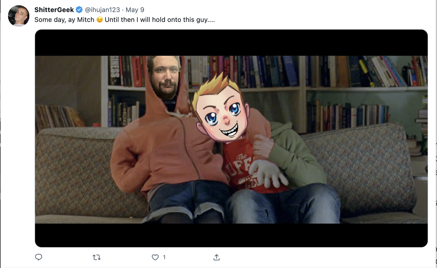
Task: Open the ShitterGeek profile avatar photo
Action: (19, 16)
